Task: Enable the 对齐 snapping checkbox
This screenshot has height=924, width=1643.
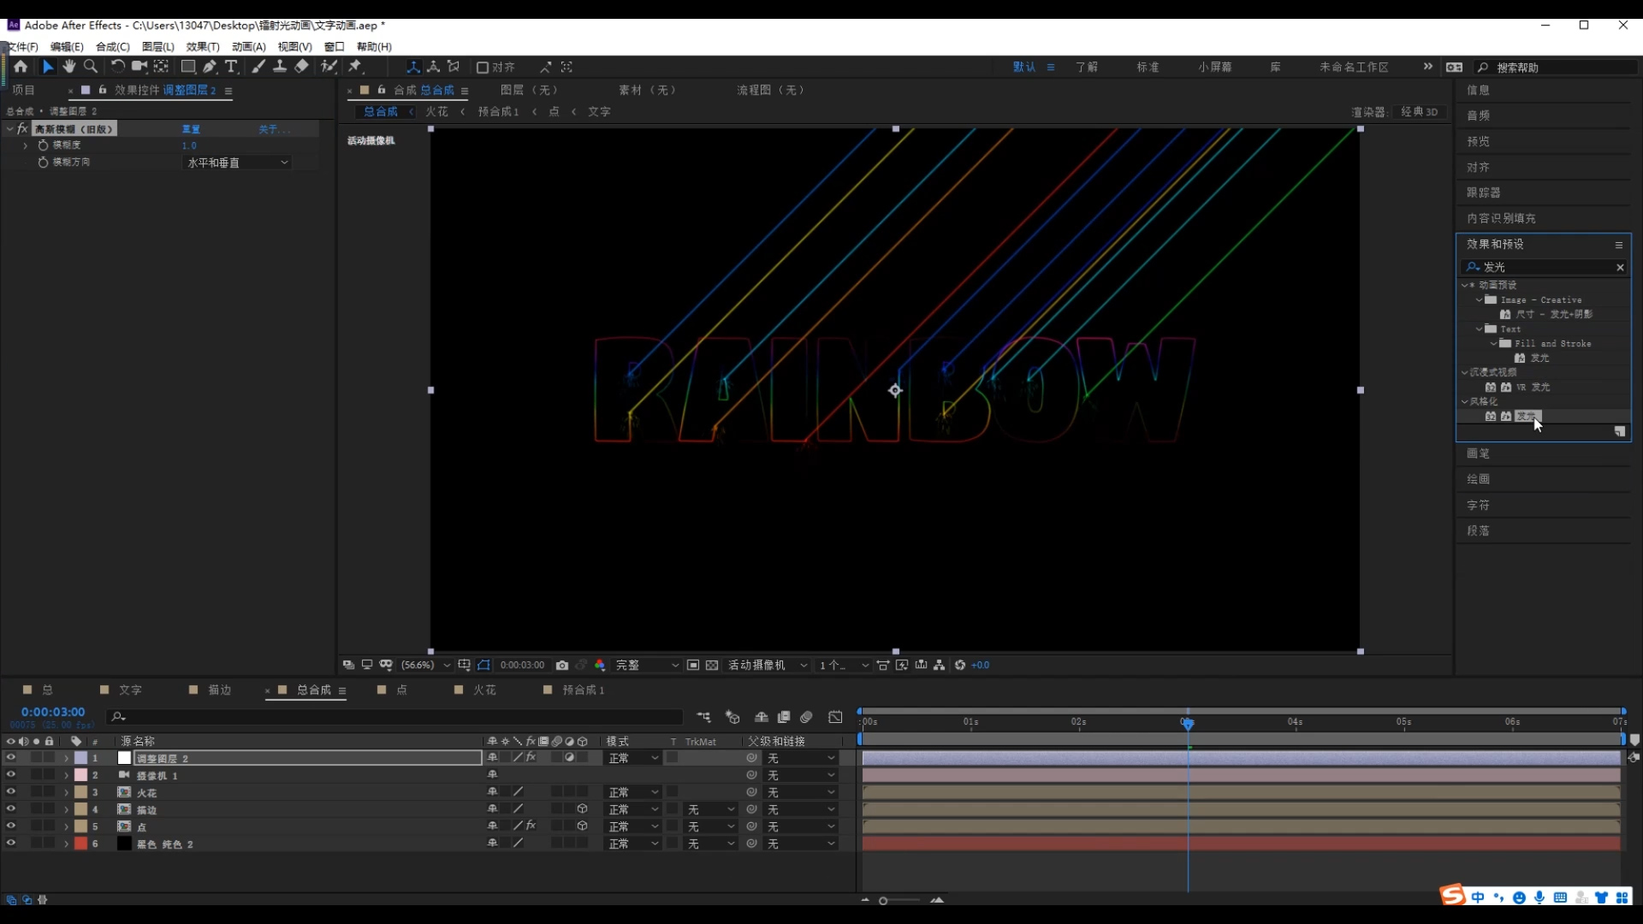Action: pyautogui.click(x=483, y=68)
